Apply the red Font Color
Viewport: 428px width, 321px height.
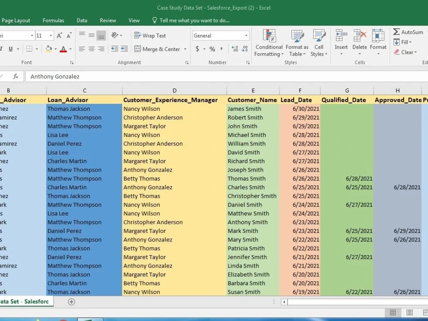63,49
